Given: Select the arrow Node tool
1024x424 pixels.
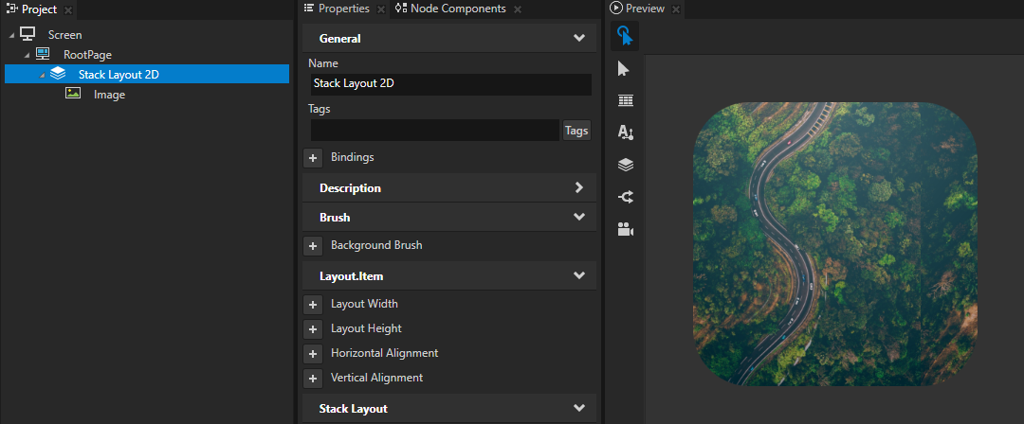Looking at the screenshot, I should pyautogui.click(x=624, y=69).
